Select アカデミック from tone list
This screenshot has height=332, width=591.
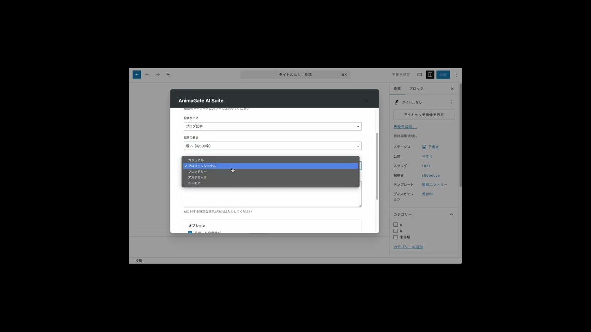(x=271, y=178)
